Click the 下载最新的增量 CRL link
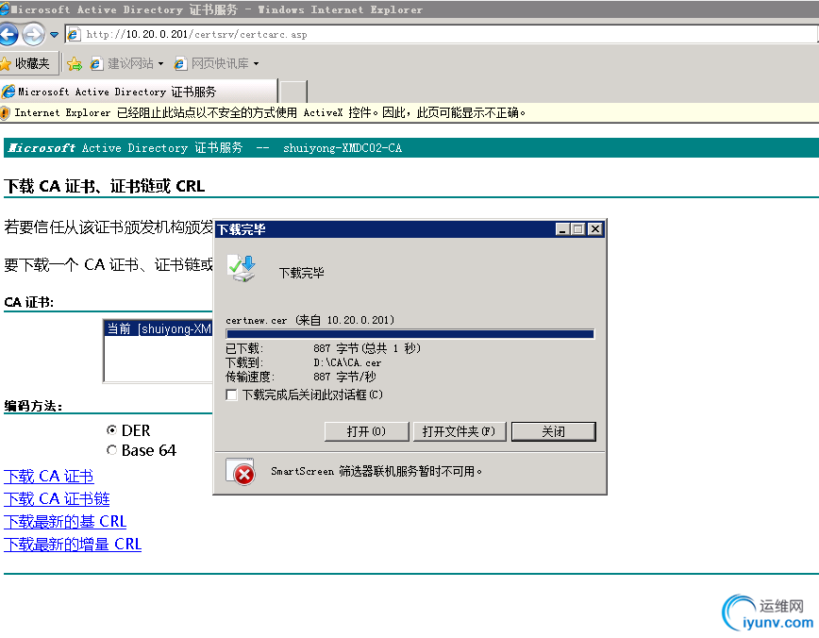Viewport: 819px width, 638px height. pos(73,545)
